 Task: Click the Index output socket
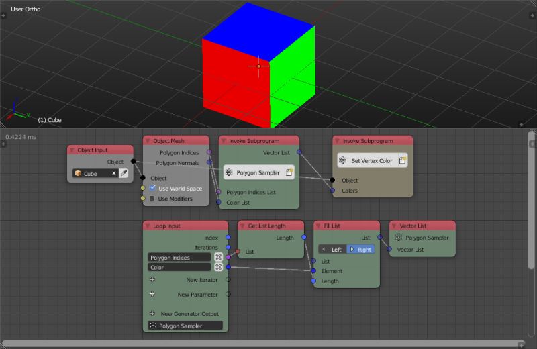coord(228,237)
